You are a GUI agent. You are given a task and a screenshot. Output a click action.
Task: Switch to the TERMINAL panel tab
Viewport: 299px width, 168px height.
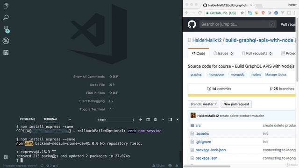[50, 119]
